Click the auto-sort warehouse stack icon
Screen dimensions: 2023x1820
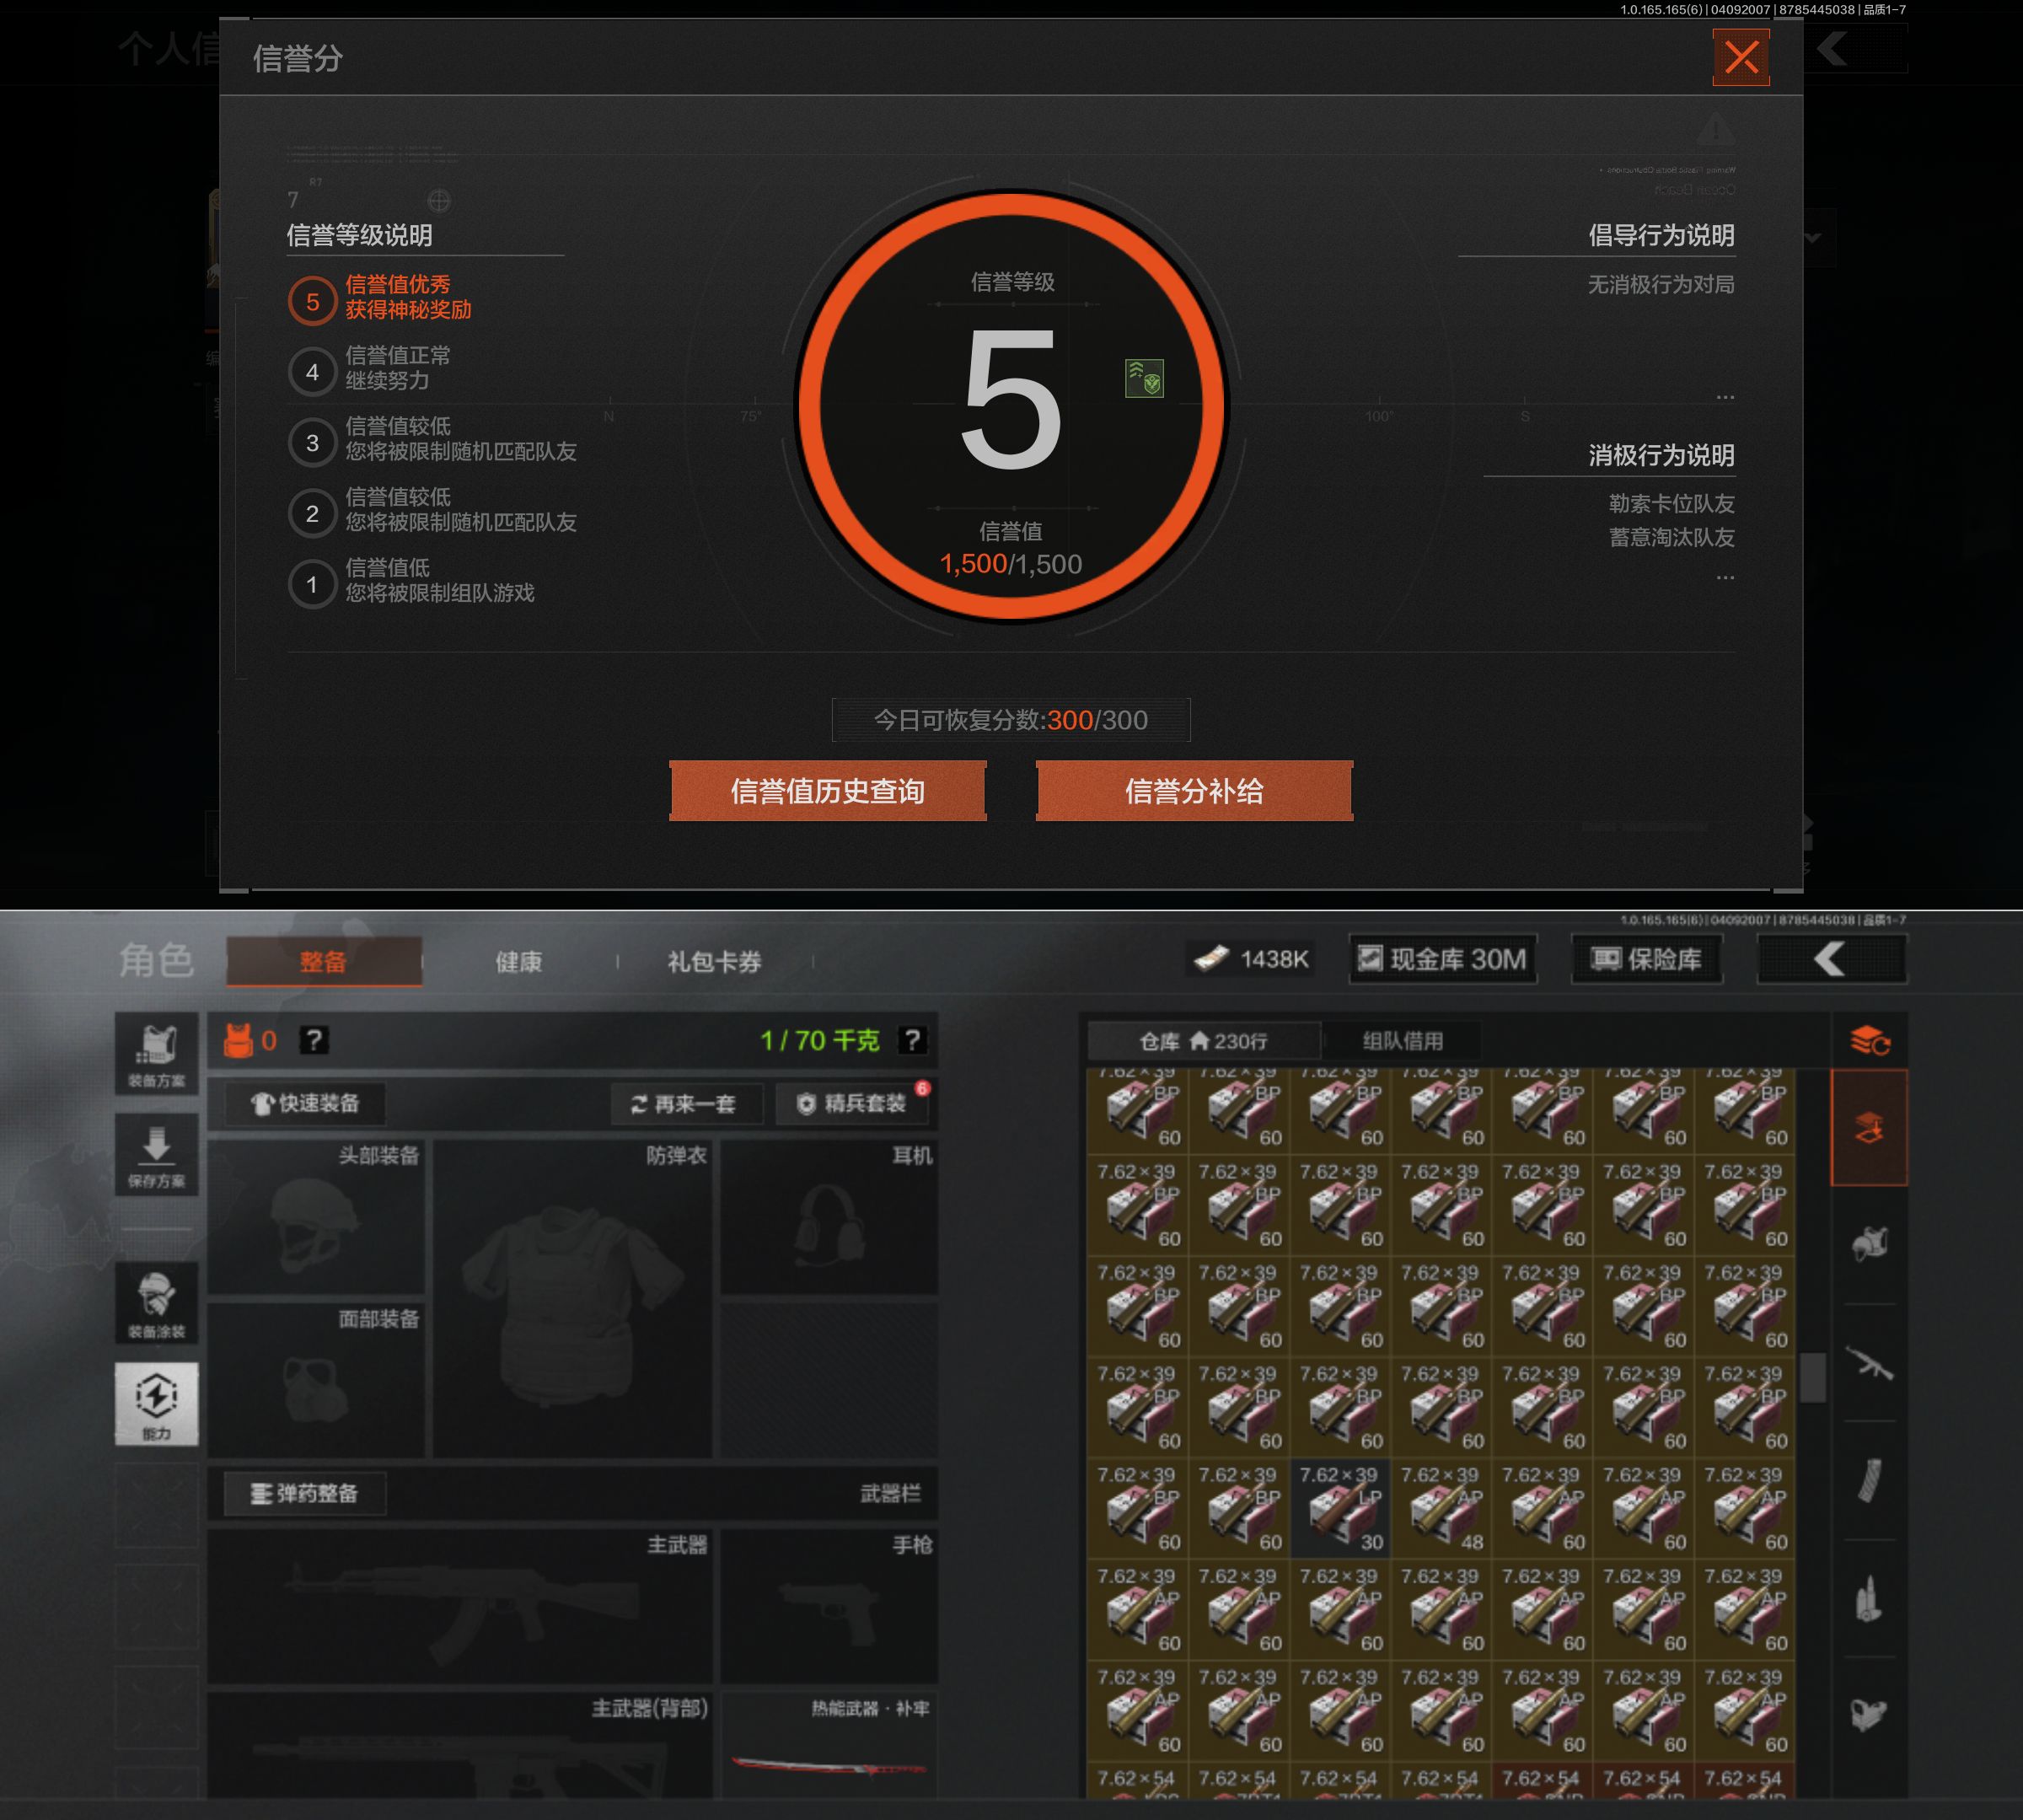(x=1869, y=1041)
